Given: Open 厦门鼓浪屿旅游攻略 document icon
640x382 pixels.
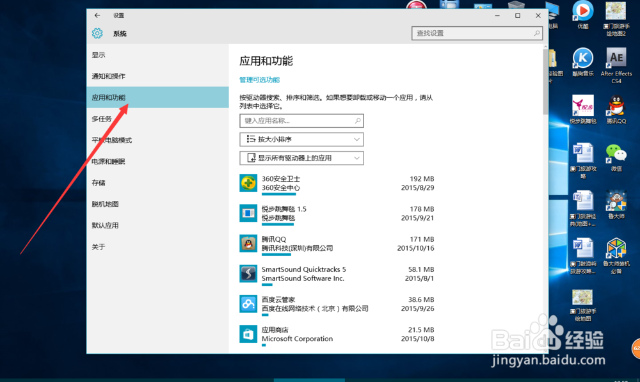Looking at the screenshot, I should tap(583, 256).
